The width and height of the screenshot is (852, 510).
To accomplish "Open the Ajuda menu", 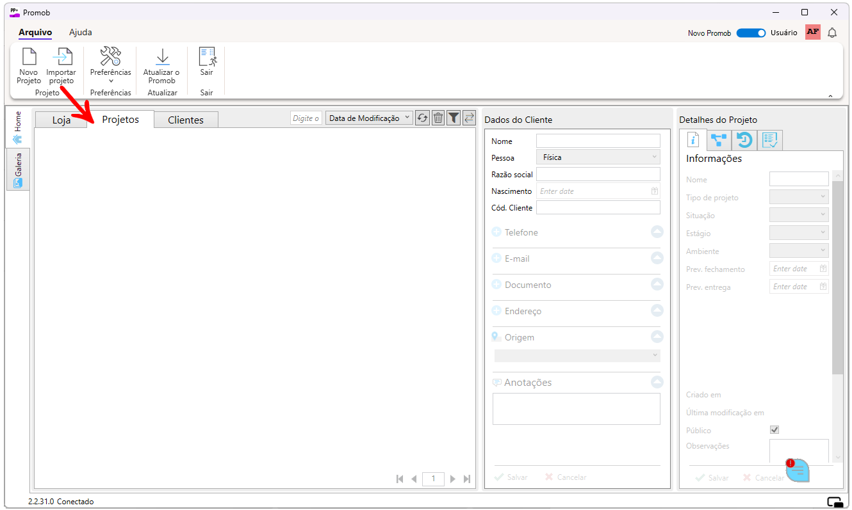I will click(x=81, y=32).
